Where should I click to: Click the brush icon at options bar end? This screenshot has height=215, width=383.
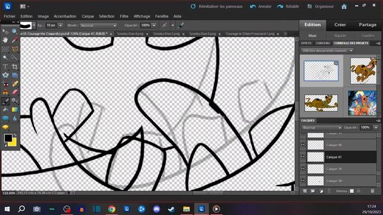click(181, 25)
